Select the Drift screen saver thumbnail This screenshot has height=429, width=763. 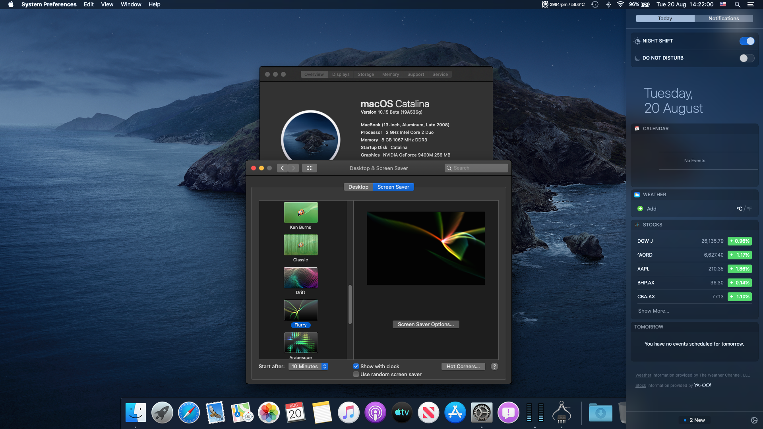(x=300, y=278)
